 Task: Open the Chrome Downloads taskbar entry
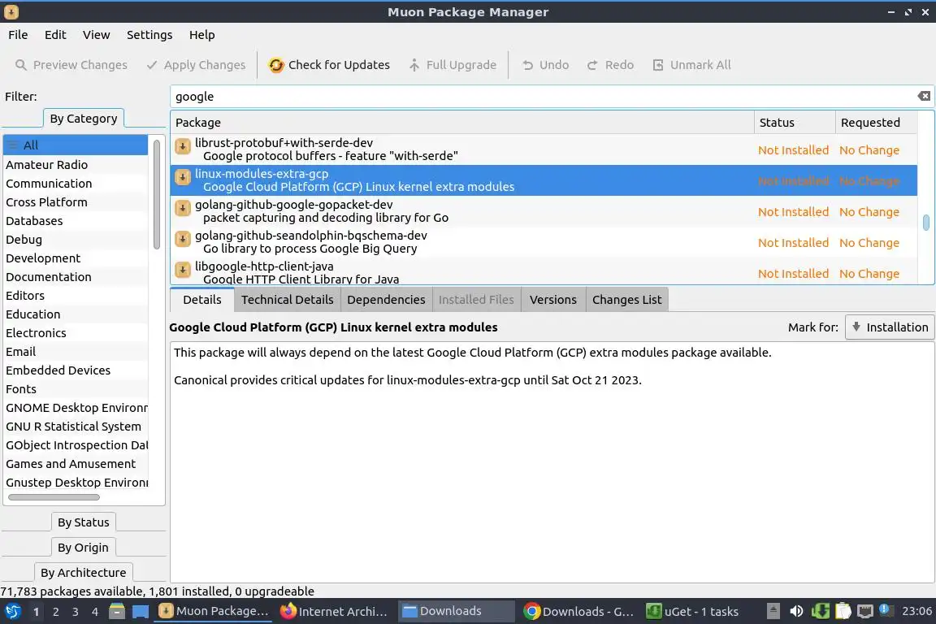578,612
